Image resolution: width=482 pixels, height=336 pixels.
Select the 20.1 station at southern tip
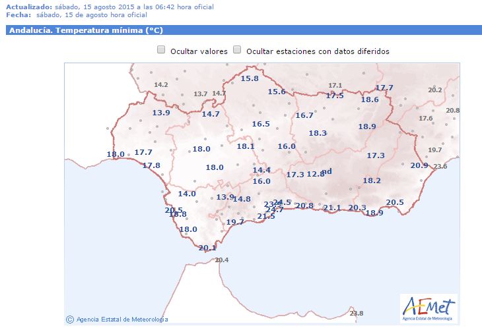pos(207,248)
